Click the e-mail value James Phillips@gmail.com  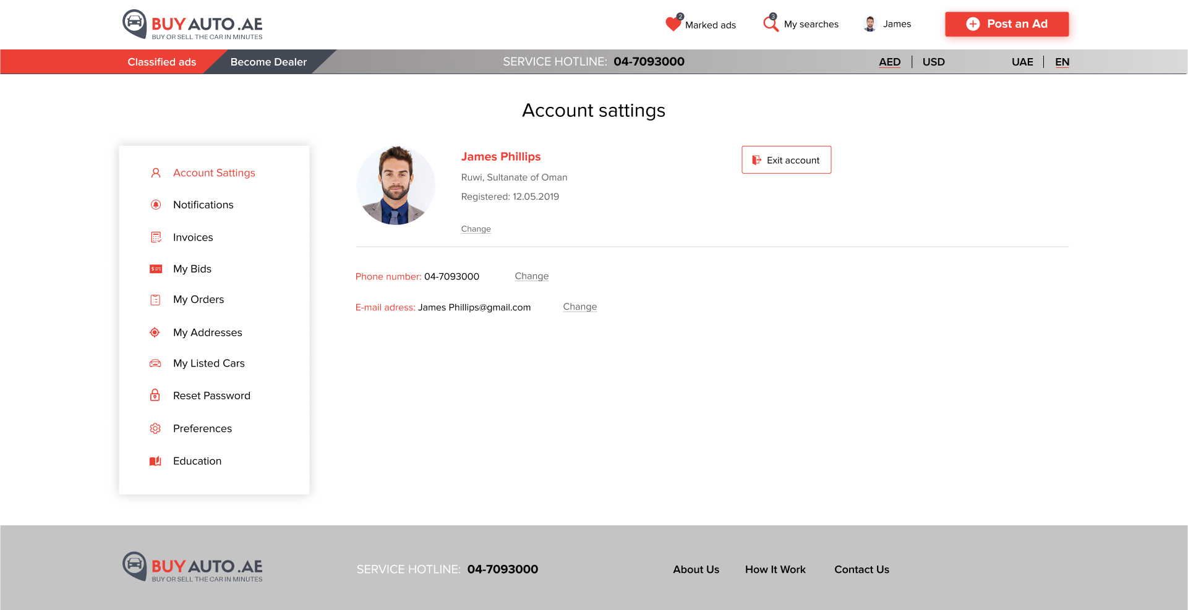[x=474, y=308]
